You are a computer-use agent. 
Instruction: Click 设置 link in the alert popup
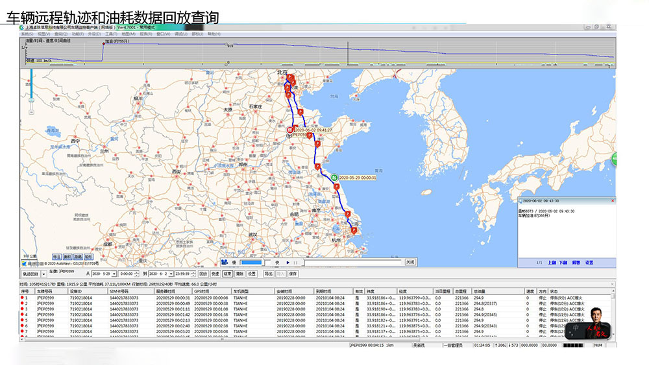[x=589, y=263]
